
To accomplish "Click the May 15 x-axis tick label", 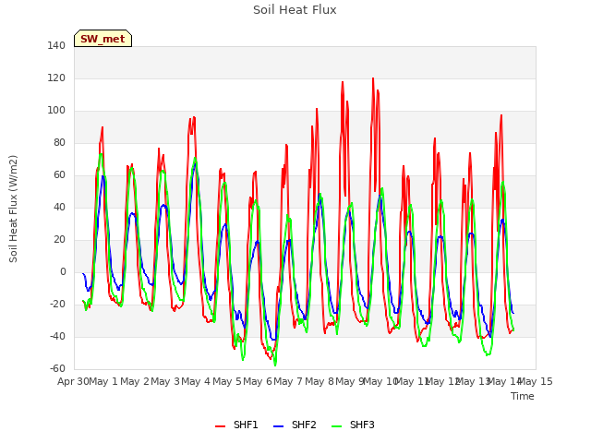I will 536,381.
